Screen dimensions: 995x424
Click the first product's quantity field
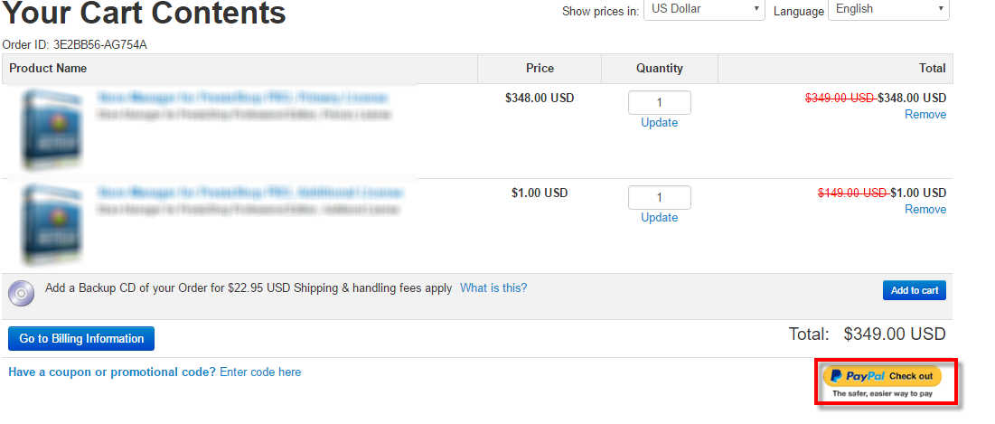(660, 103)
